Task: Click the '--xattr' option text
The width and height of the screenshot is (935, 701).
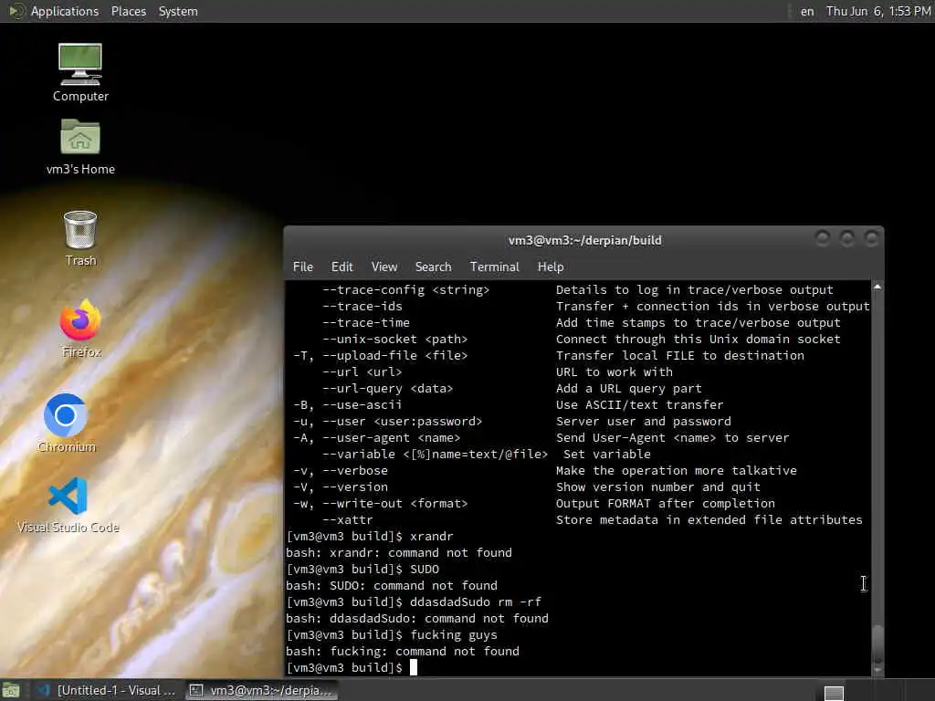Action: 348,519
